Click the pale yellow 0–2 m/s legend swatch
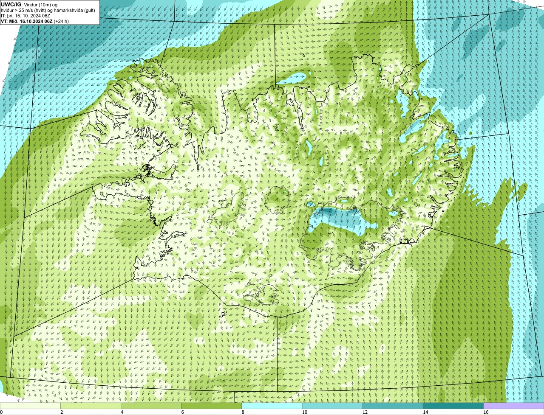 click(30, 406)
